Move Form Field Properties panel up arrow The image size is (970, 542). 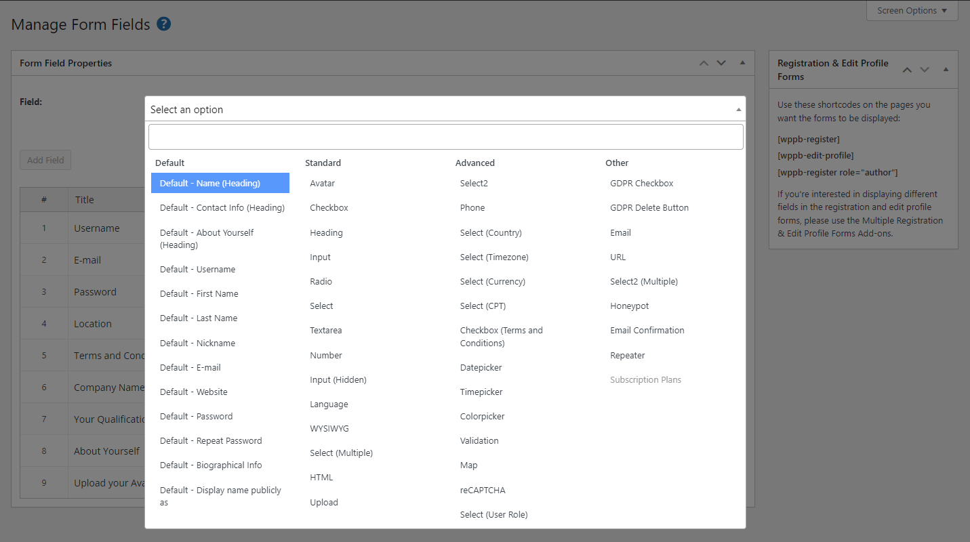[704, 63]
